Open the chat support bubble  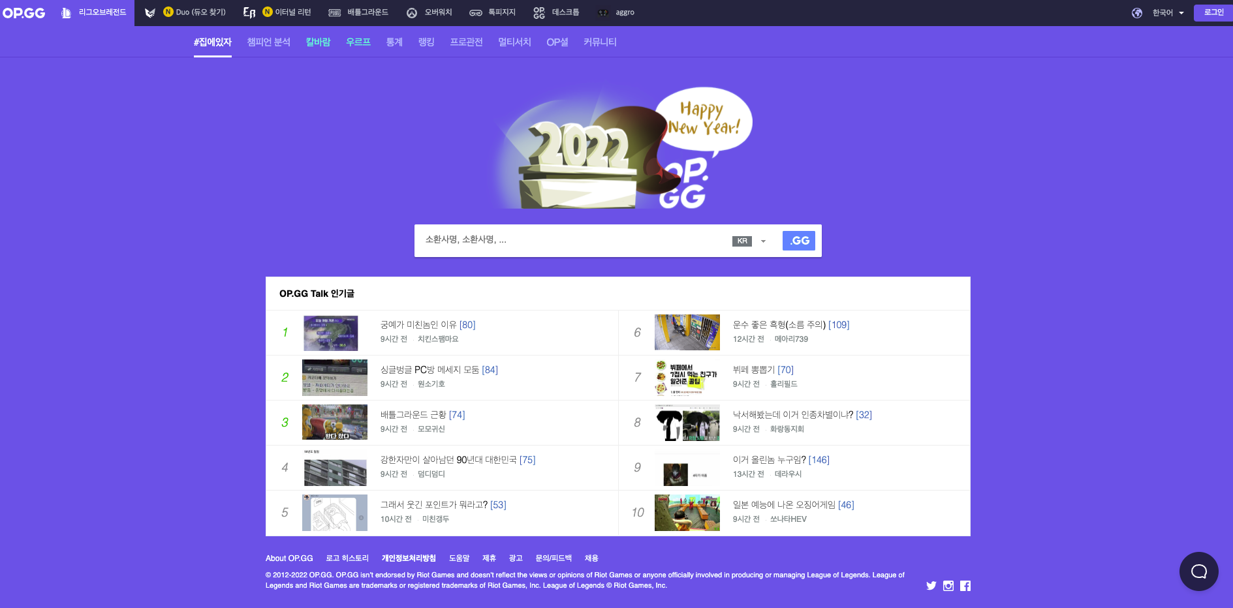pyautogui.click(x=1199, y=571)
